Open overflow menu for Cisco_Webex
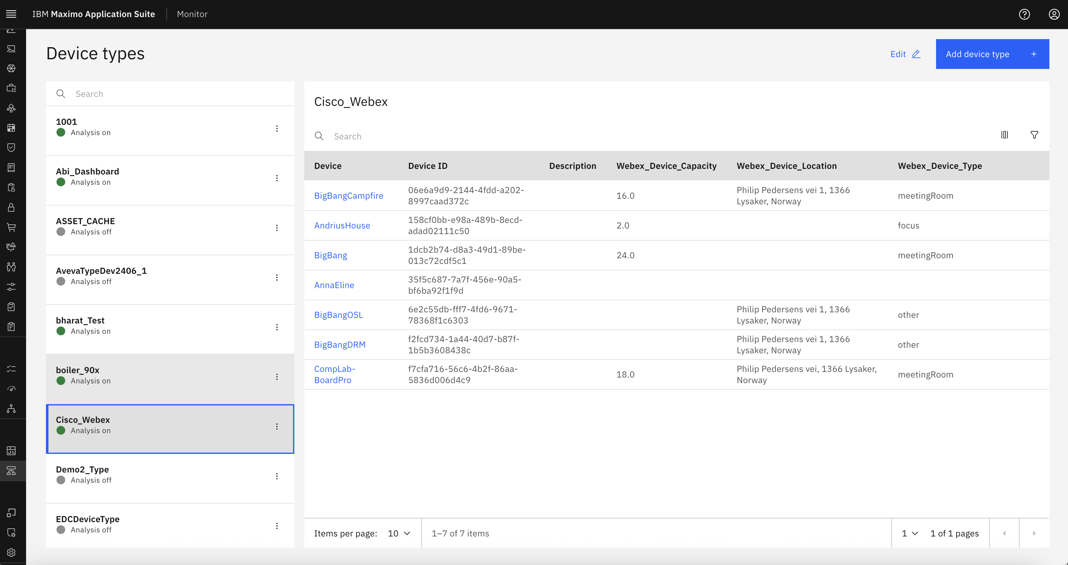The height and width of the screenshot is (565, 1068). 277,427
